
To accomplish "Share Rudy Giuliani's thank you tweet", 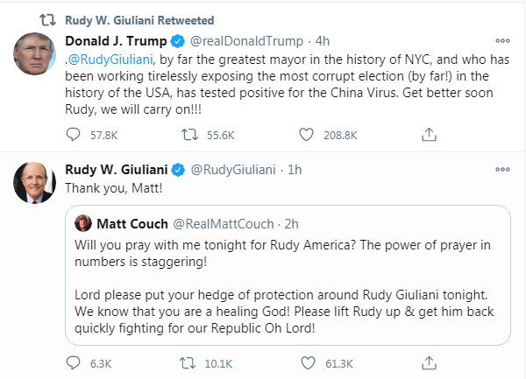I will click(429, 362).
